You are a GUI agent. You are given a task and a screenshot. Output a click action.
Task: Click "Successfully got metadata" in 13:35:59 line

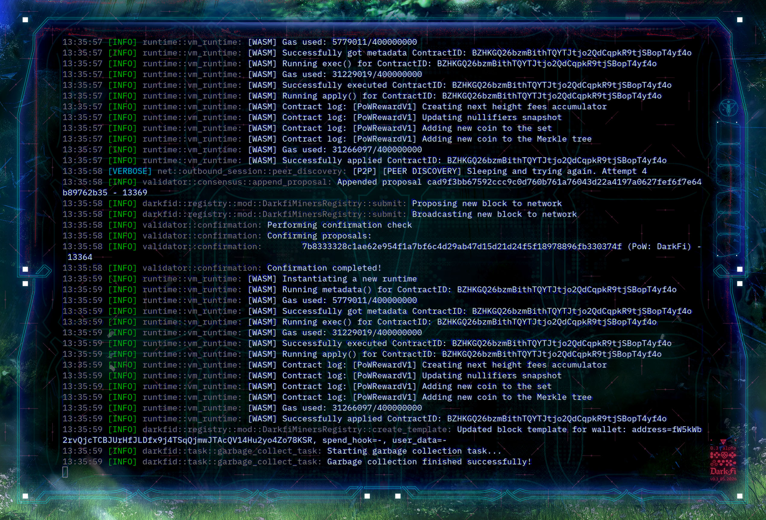click(344, 311)
